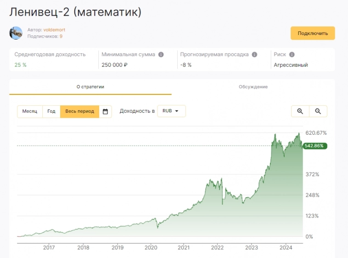This screenshot has height=258, width=348.
Task: Click the subscribers count 9
Action: coord(61,36)
